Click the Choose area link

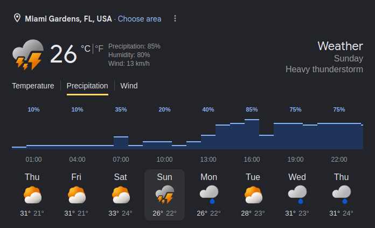(x=140, y=19)
